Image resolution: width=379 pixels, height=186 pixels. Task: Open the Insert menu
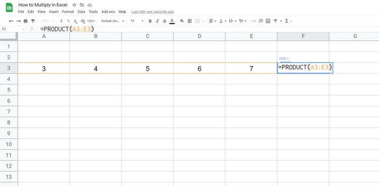coord(54,12)
